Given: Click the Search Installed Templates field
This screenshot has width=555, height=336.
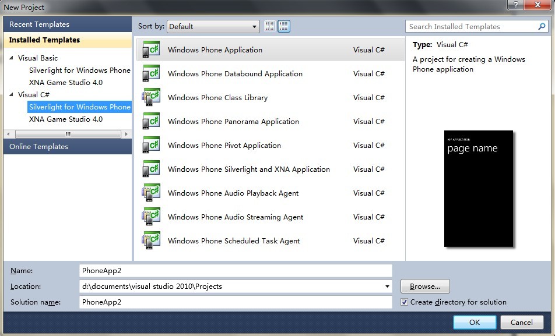Looking at the screenshot, I should coord(472,27).
